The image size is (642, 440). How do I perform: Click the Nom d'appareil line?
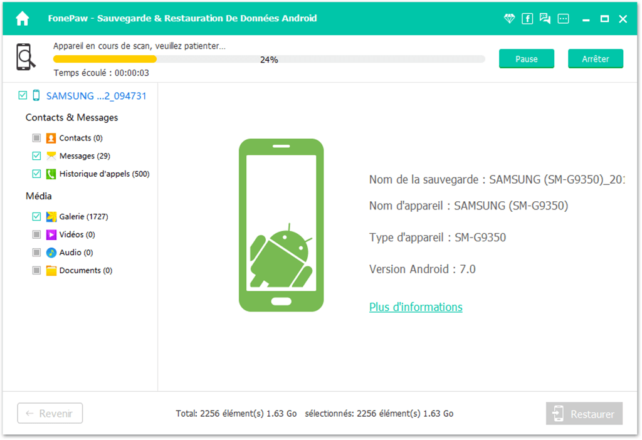pos(468,206)
